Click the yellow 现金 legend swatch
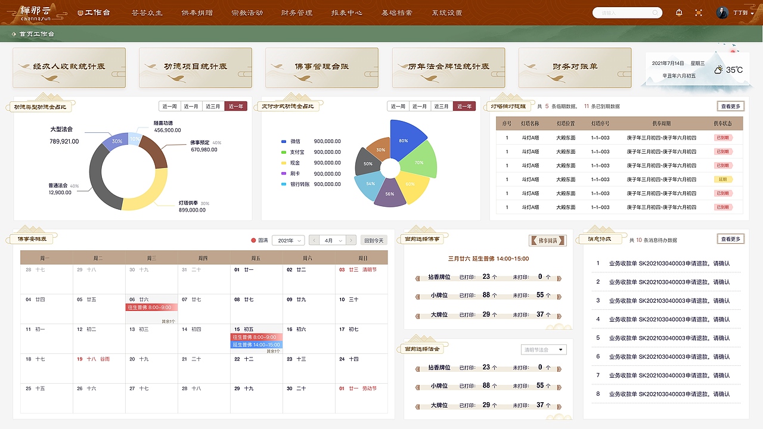Viewport: 763px width, 429px height. pos(284,163)
